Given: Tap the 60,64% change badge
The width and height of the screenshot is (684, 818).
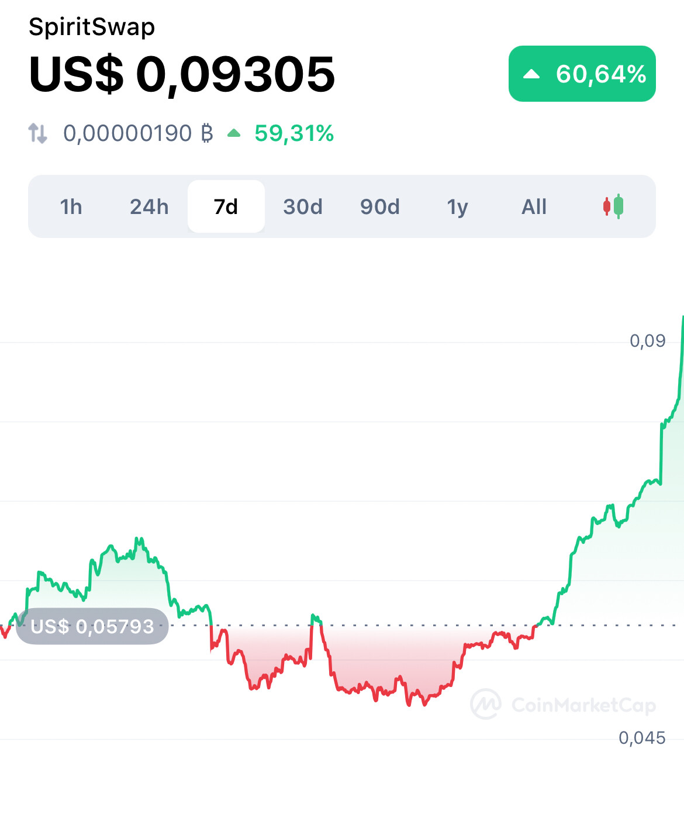Looking at the screenshot, I should click(x=582, y=74).
